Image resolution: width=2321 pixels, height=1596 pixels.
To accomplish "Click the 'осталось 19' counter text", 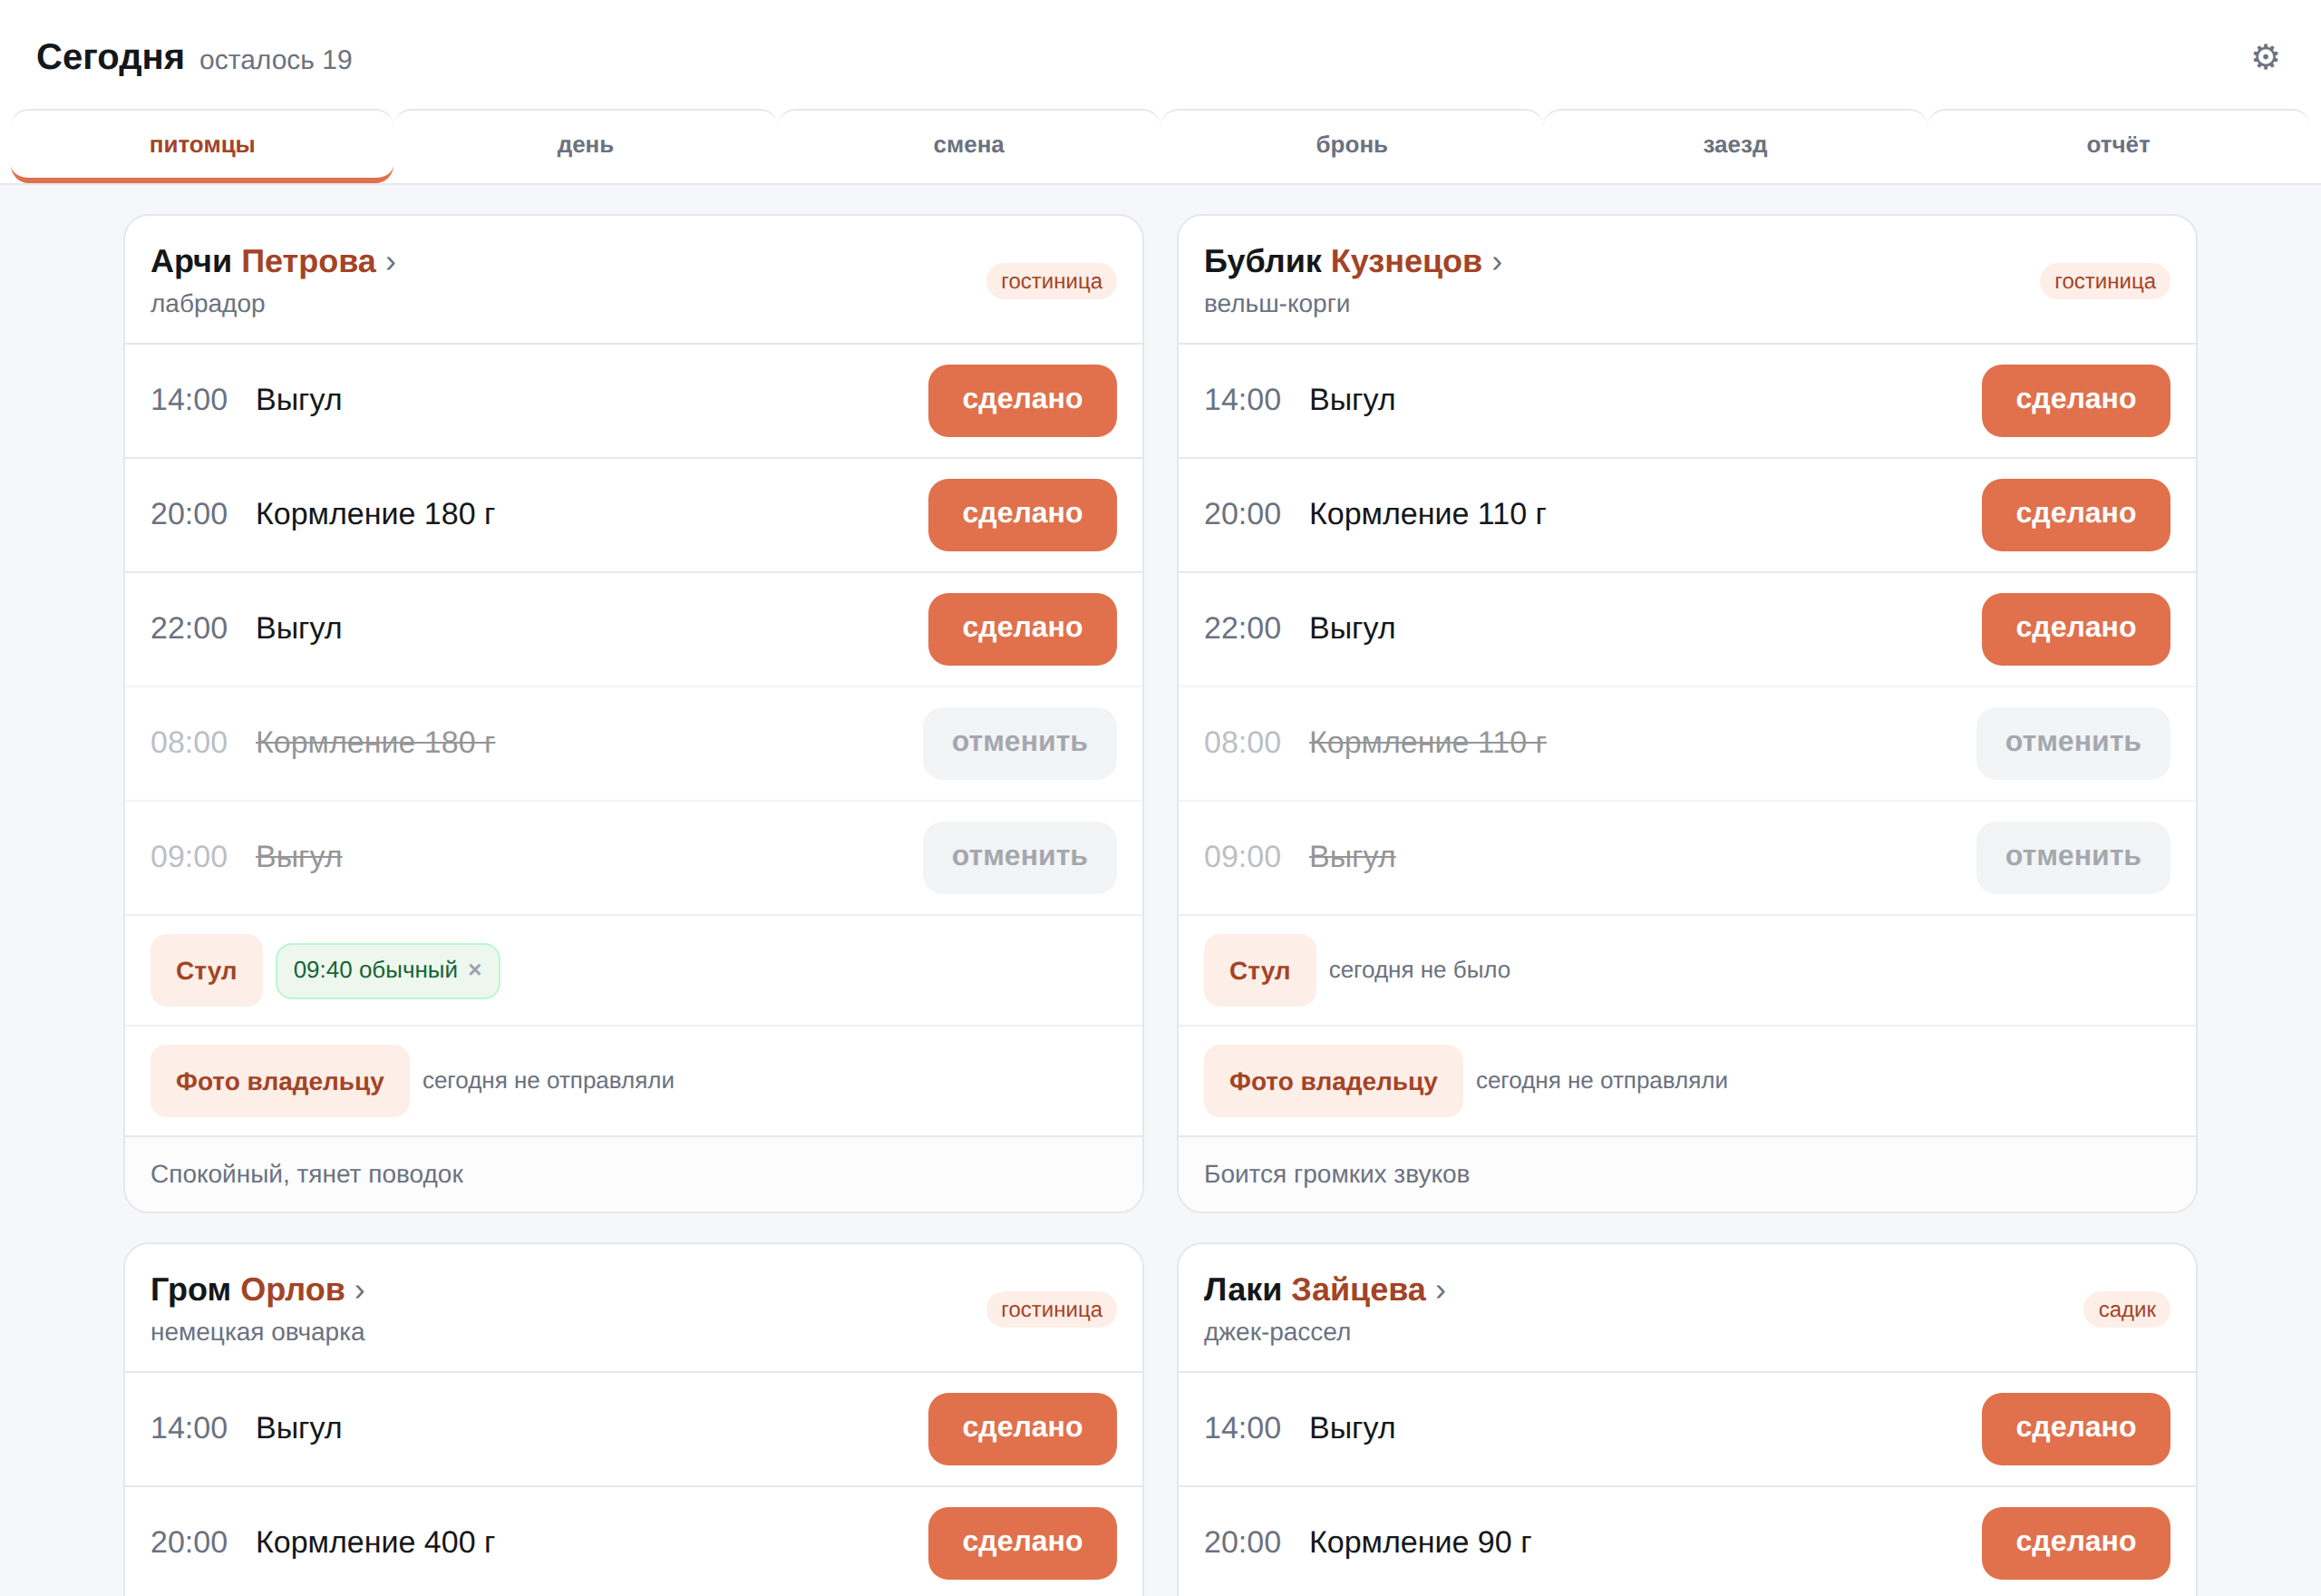I will click(x=276, y=60).
